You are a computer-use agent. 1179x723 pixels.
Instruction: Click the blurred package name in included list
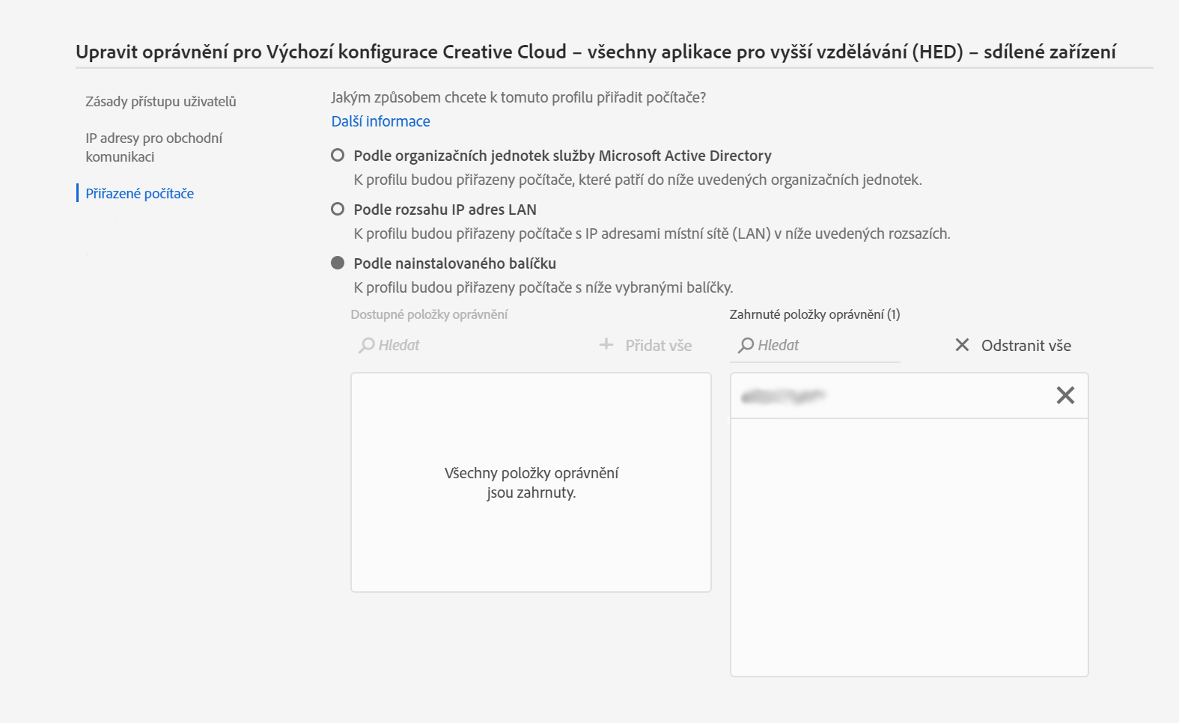click(783, 396)
